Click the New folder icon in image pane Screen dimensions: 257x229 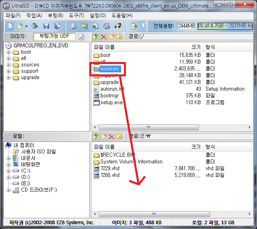[x=112, y=37]
